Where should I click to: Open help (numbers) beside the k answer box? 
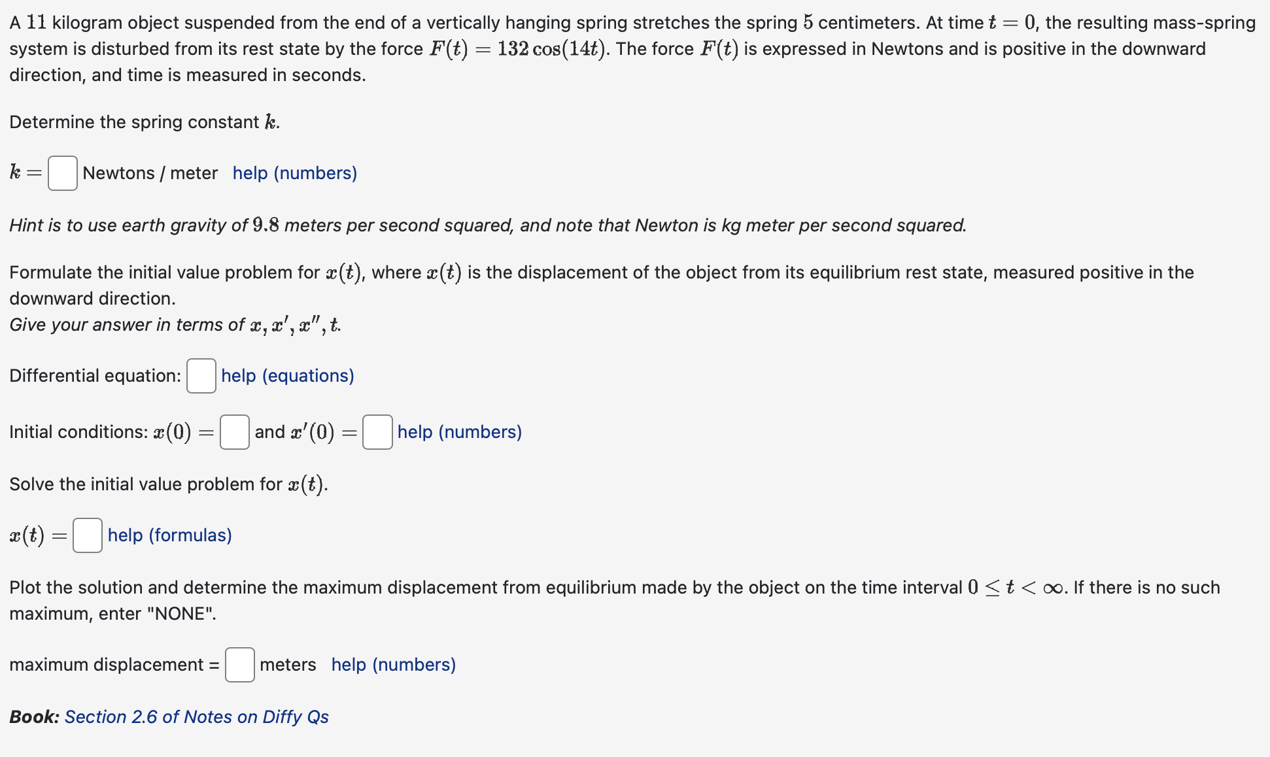pos(294,173)
